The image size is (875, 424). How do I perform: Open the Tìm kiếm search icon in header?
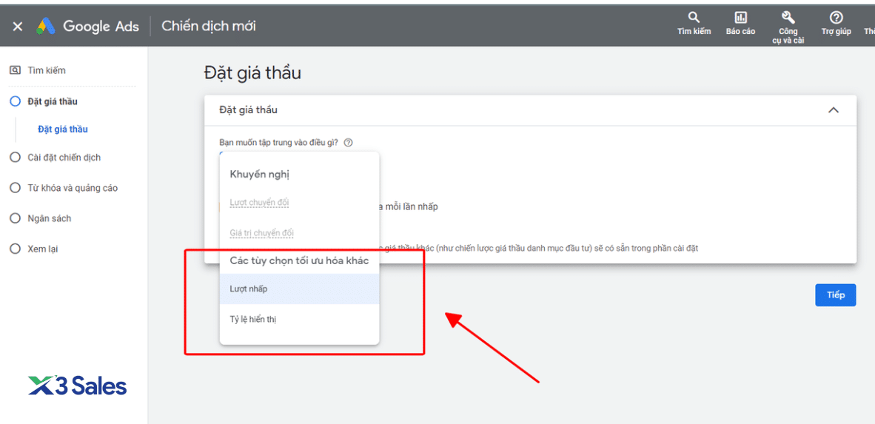[694, 17]
